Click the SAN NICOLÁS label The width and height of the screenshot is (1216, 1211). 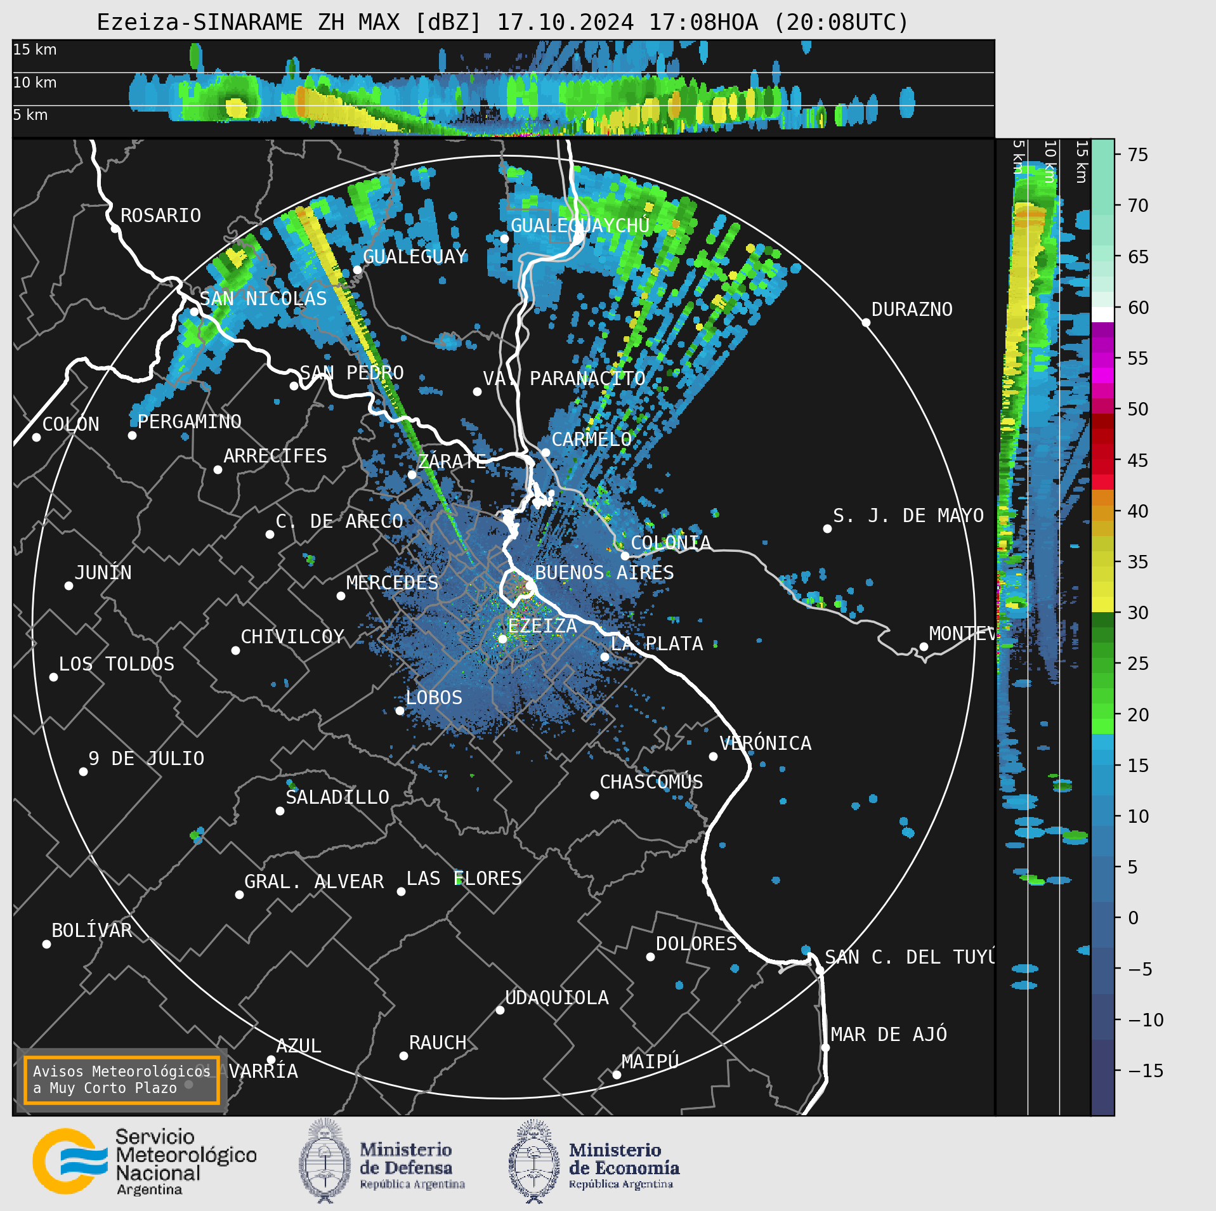263,299
